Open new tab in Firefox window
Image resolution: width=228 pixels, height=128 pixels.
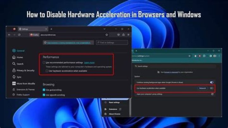tap(51, 29)
